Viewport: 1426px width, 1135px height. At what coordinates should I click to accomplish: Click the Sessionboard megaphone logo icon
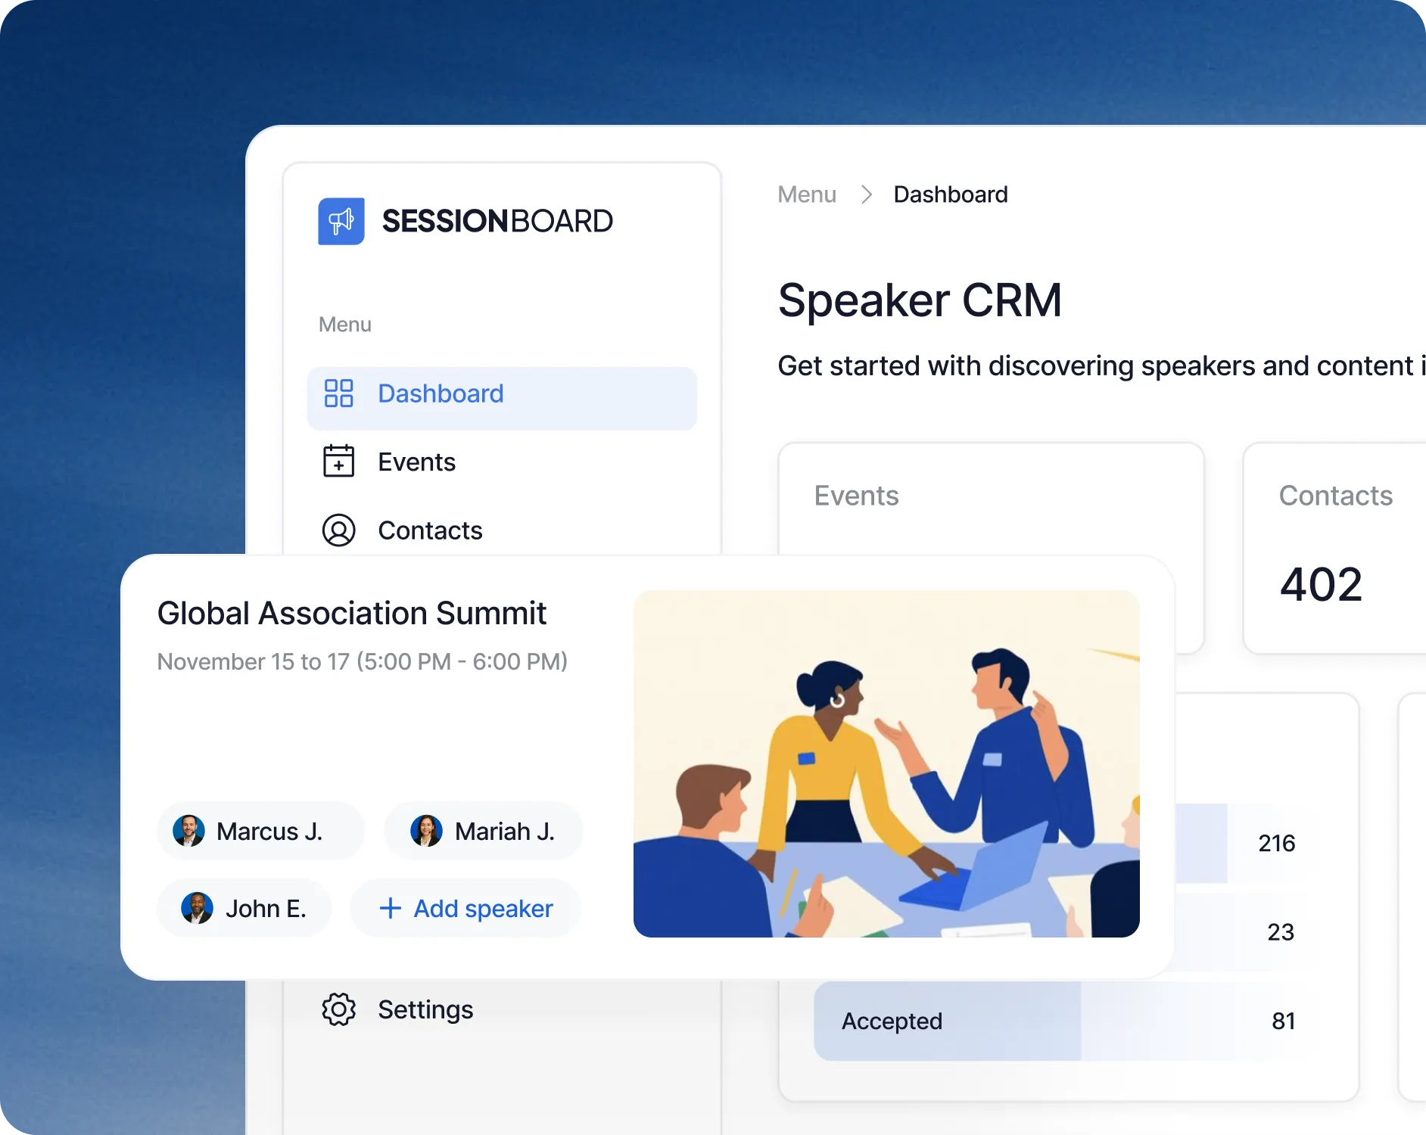tap(341, 220)
